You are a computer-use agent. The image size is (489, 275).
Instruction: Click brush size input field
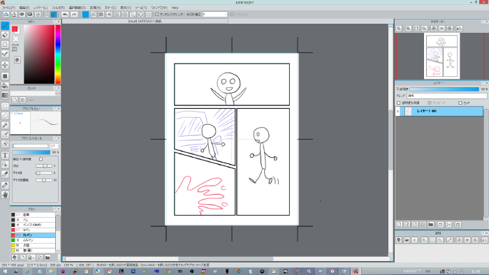(x=54, y=146)
